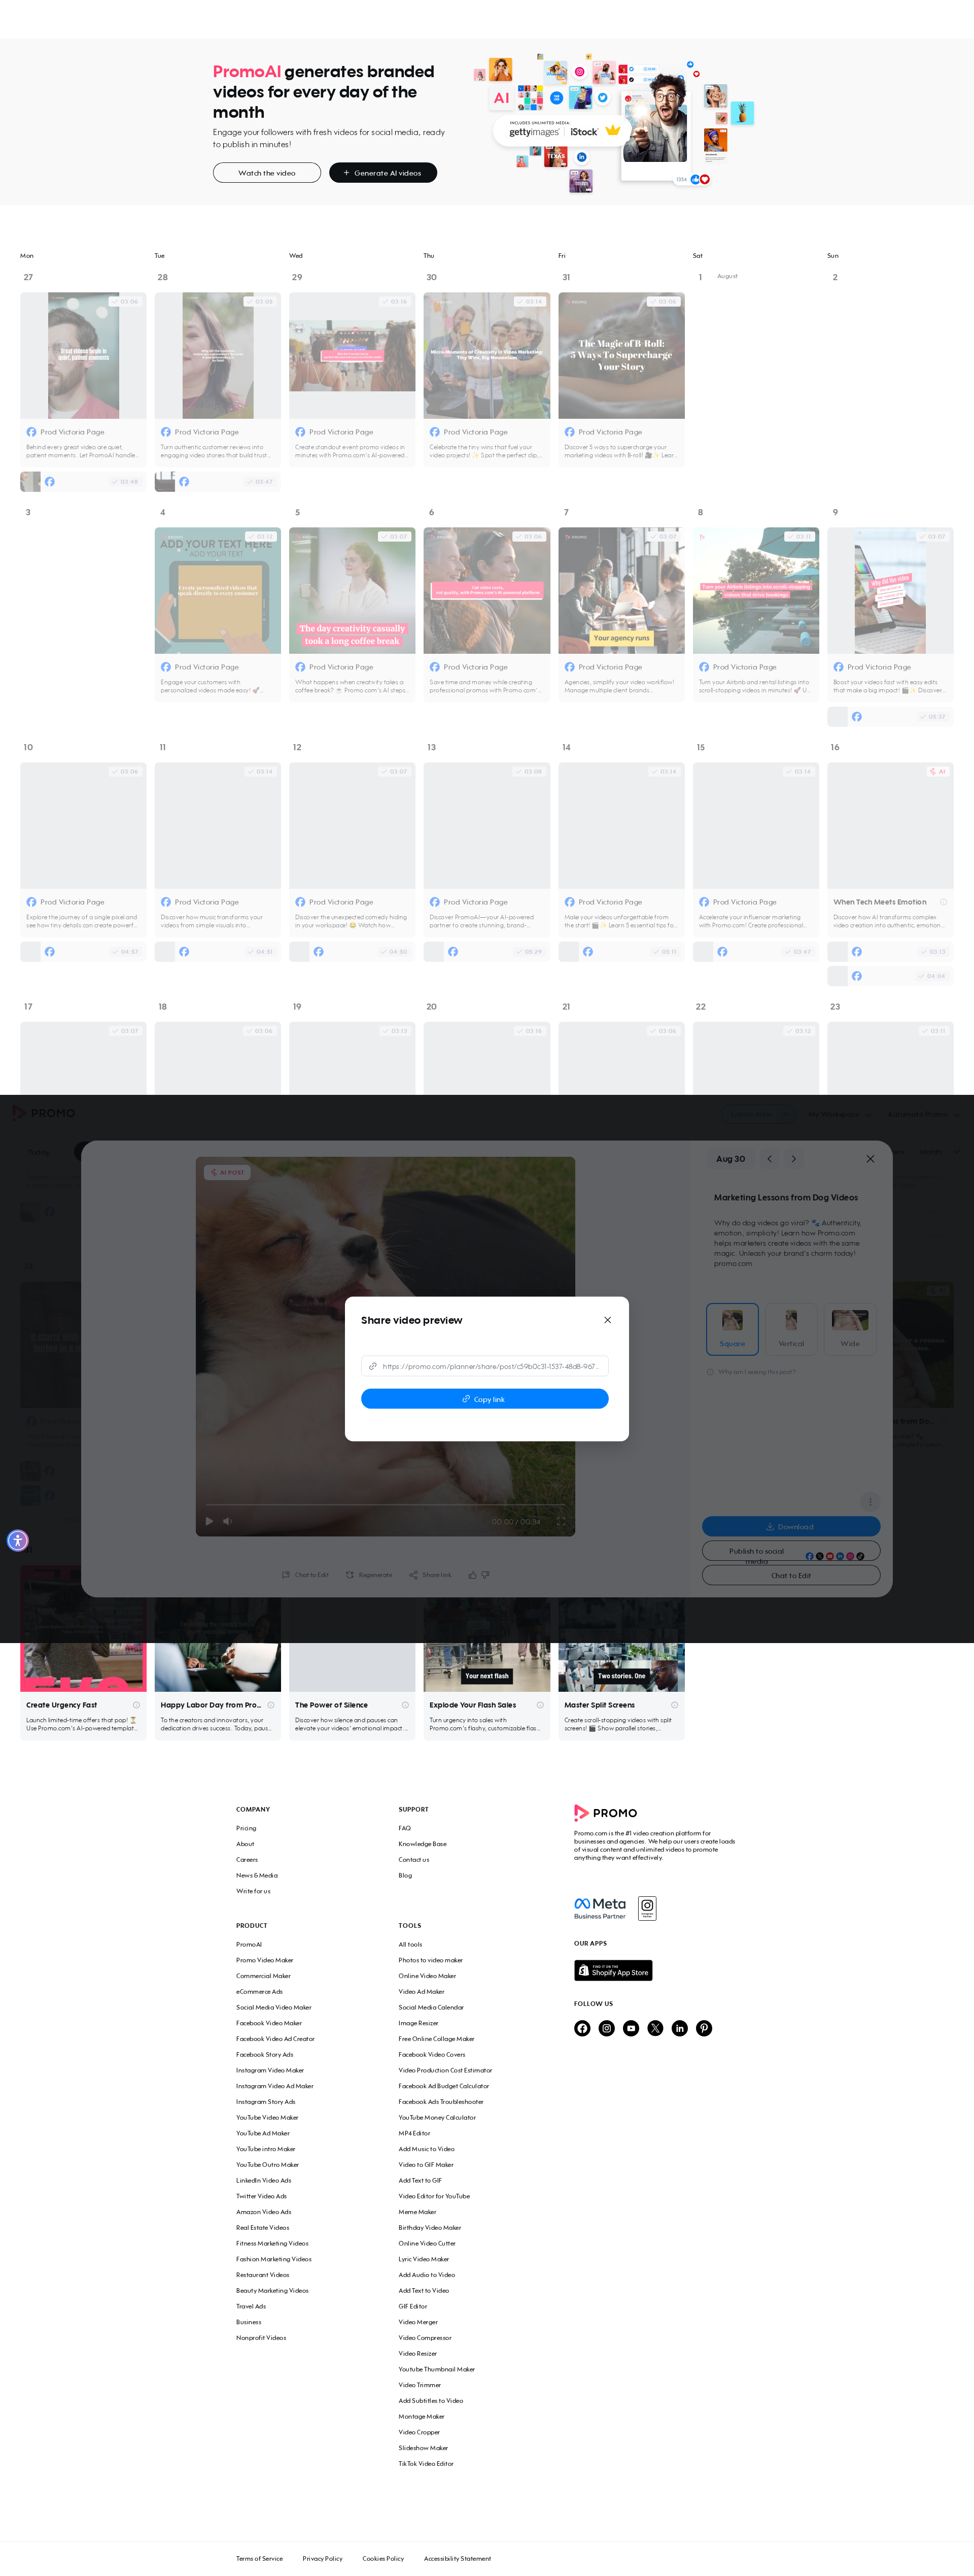Click Publish to social media button
The image size is (974, 2576).
791,1551
